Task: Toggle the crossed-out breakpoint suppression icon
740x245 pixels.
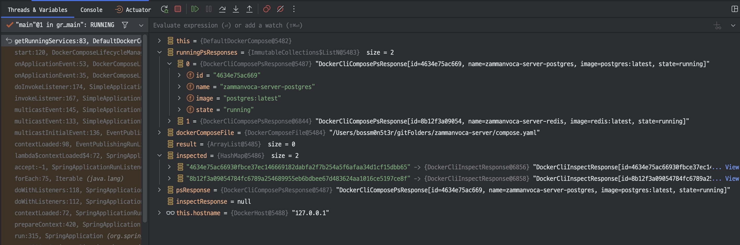Action: 280,9
